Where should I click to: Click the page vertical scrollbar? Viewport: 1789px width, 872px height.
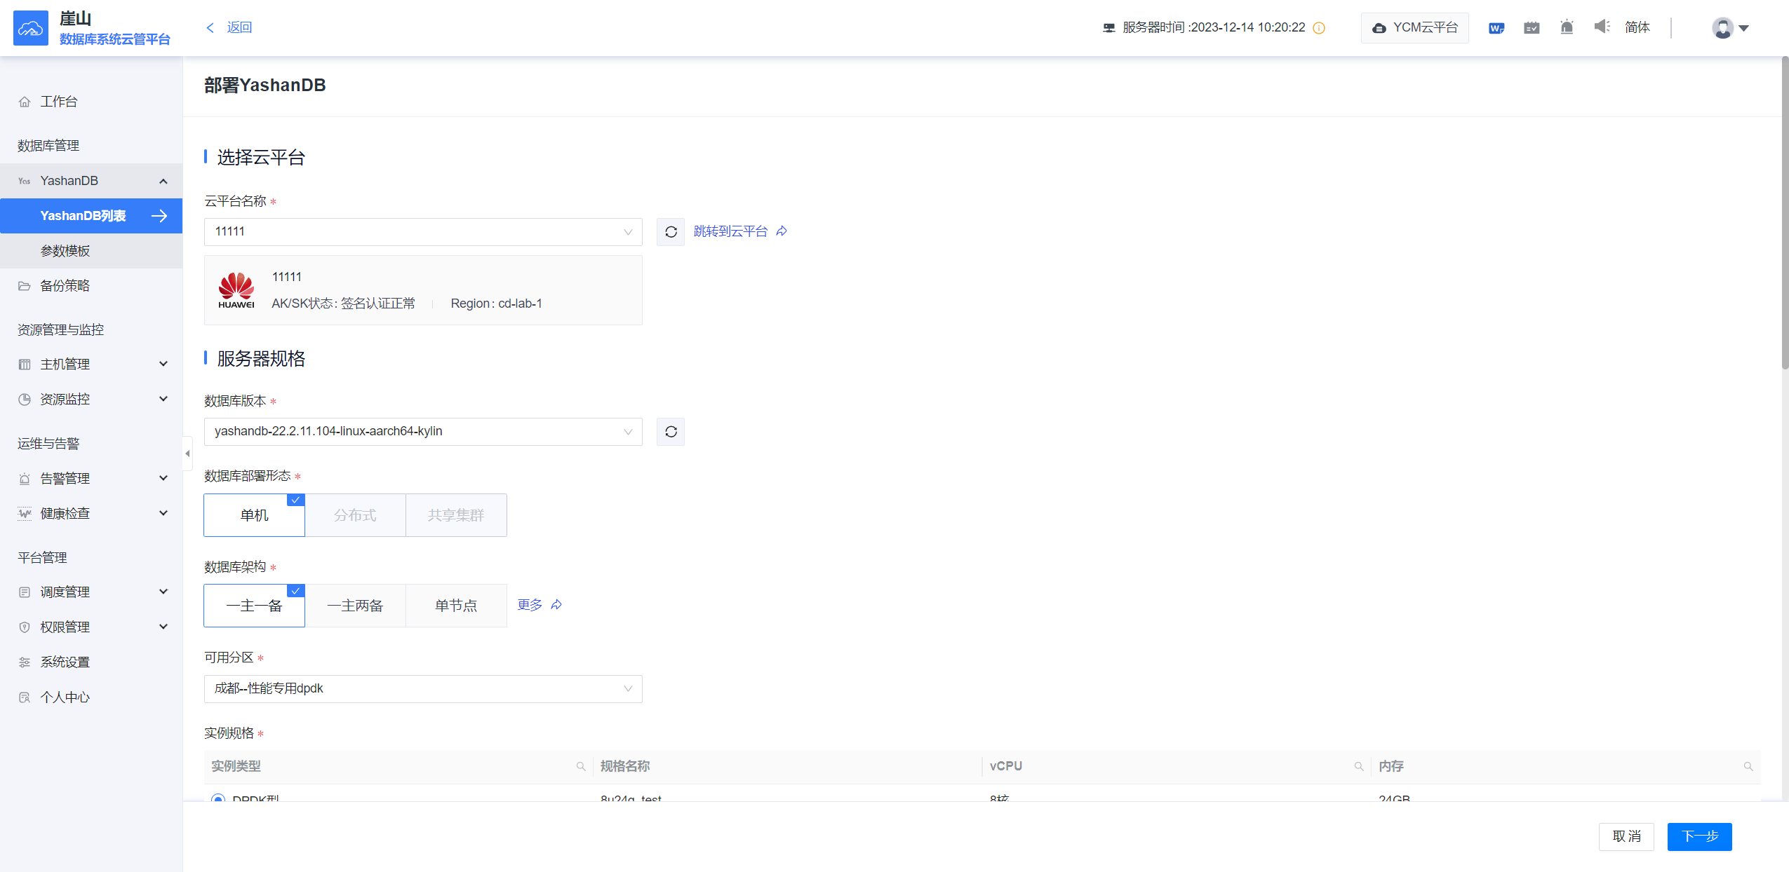point(1785,210)
